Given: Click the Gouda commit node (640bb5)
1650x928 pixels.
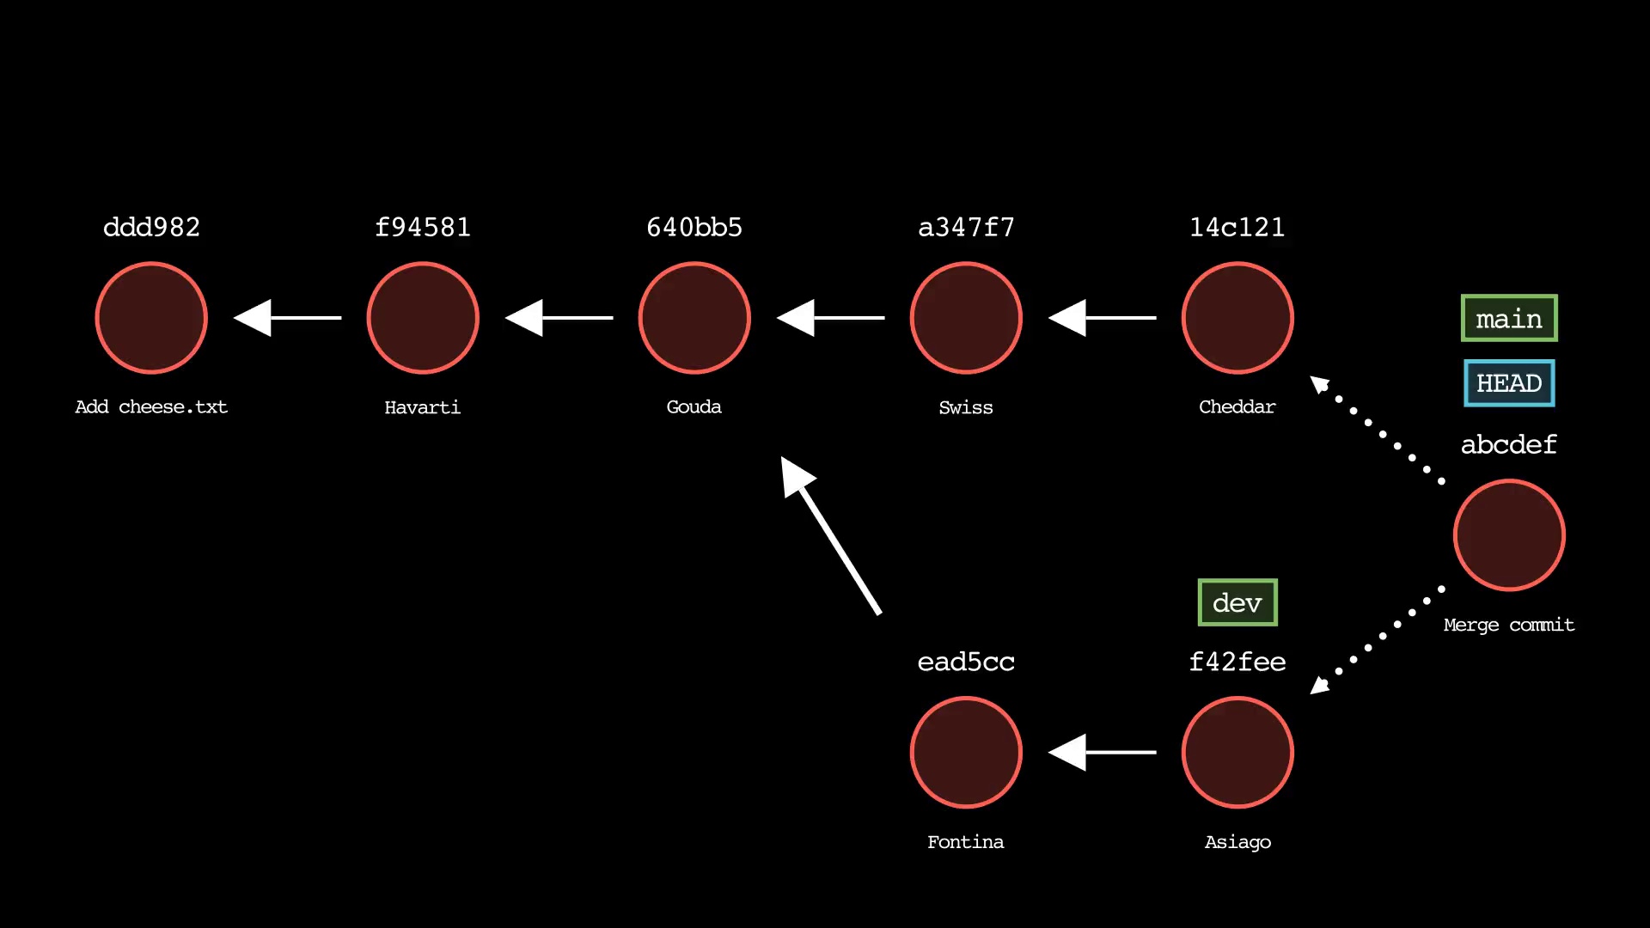Looking at the screenshot, I should point(693,319).
